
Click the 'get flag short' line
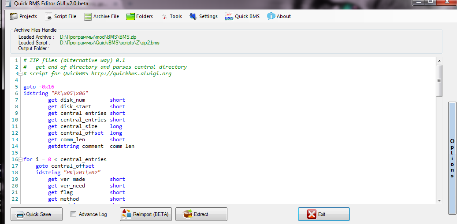click(86, 192)
